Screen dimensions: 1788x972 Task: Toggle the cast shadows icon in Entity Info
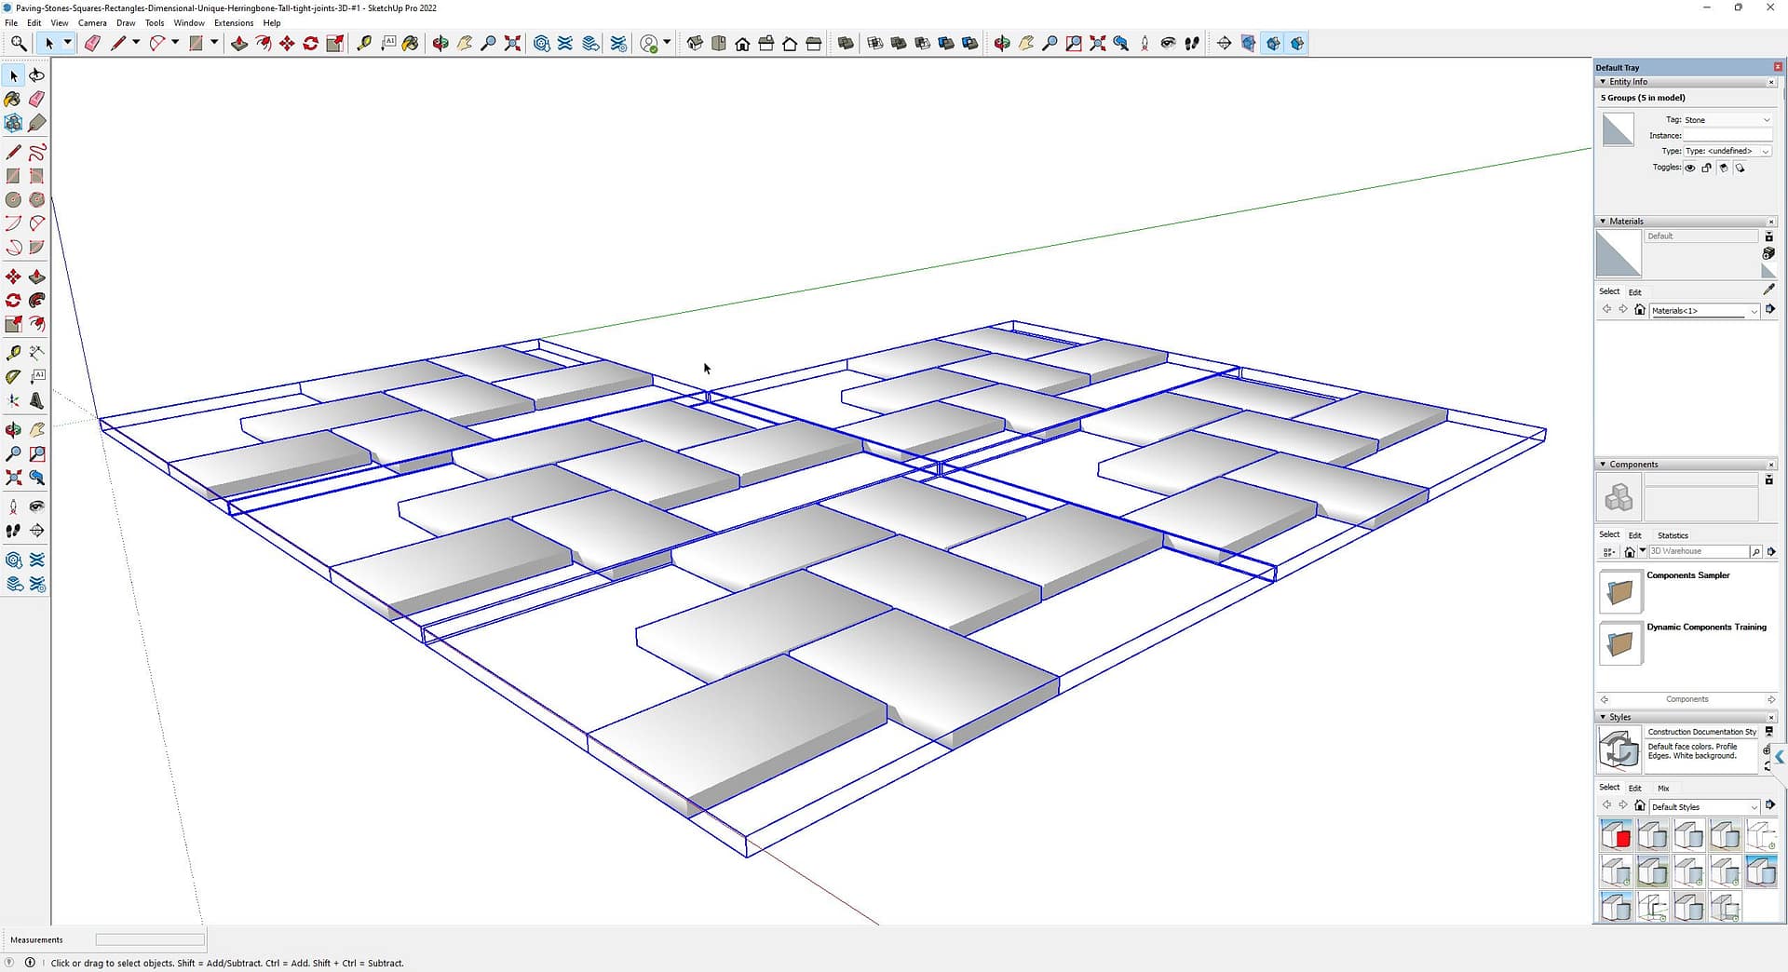(1741, 169)
